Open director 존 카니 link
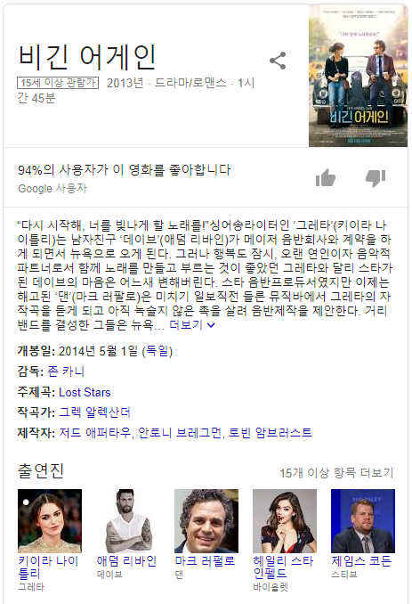This screenshot has width=412, height=604. (x=66, y=371)
